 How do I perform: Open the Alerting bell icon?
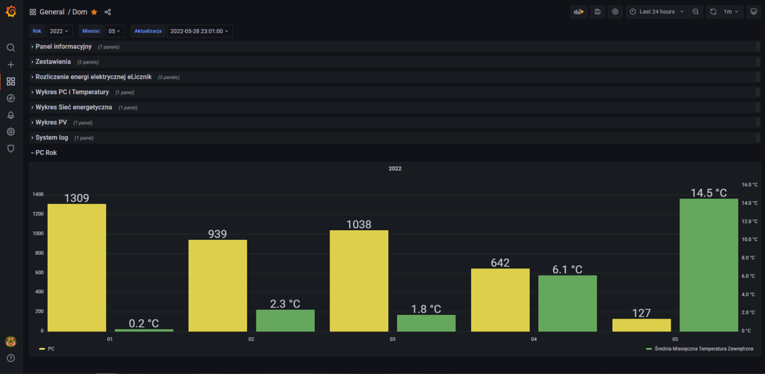pyautogui.click(x=11, y=115)
